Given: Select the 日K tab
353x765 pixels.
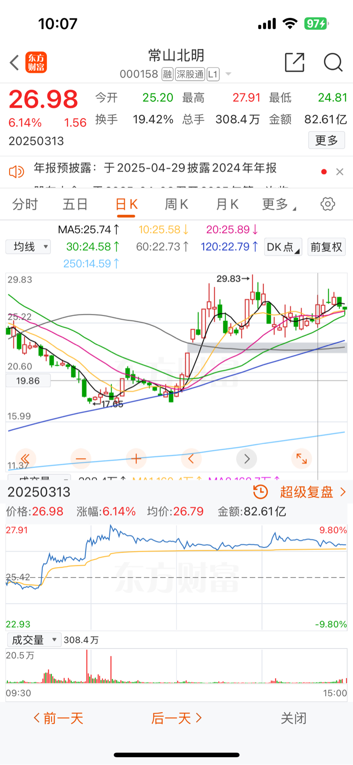Looking at the screenshot, I should coord(126,204).
